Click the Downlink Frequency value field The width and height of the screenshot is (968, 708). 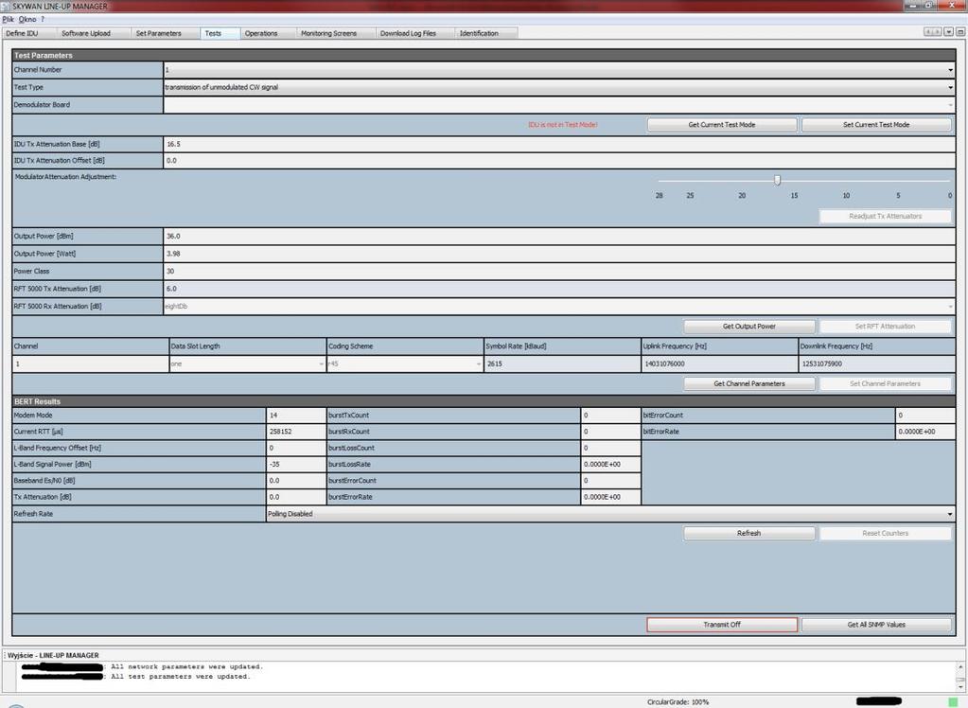pos(876,363)
